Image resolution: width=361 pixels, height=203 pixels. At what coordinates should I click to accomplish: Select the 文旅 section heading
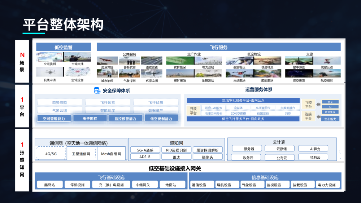310,54
